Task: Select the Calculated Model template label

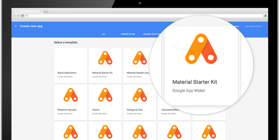Action: point(170,110)
